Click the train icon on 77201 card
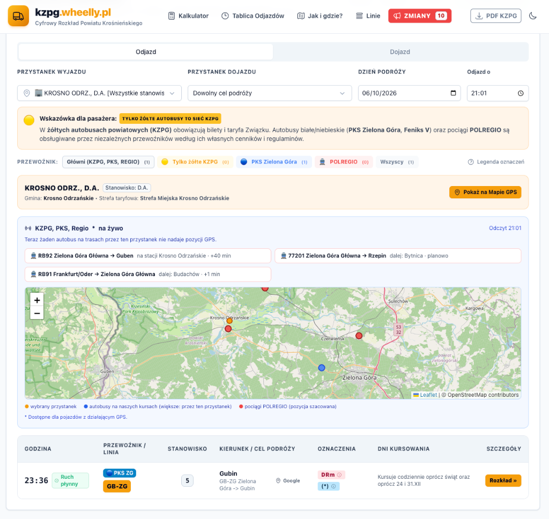 click(284, 256)
